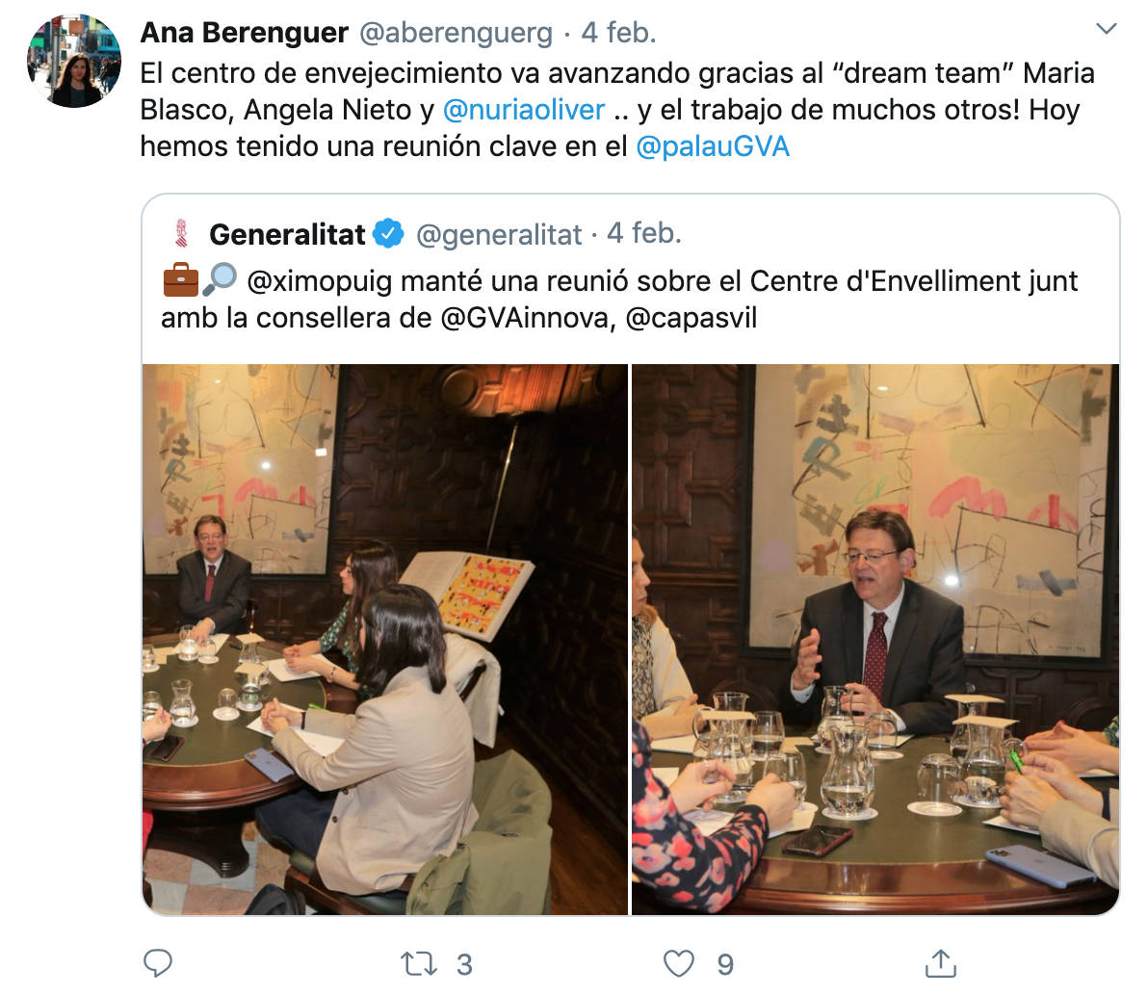
Task: Open the @palauGVA mention link
Action: (713, 146)
